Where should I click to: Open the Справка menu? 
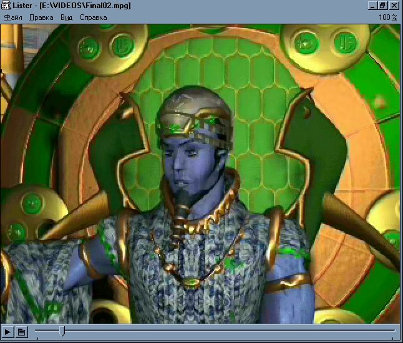tap(94, 17)
